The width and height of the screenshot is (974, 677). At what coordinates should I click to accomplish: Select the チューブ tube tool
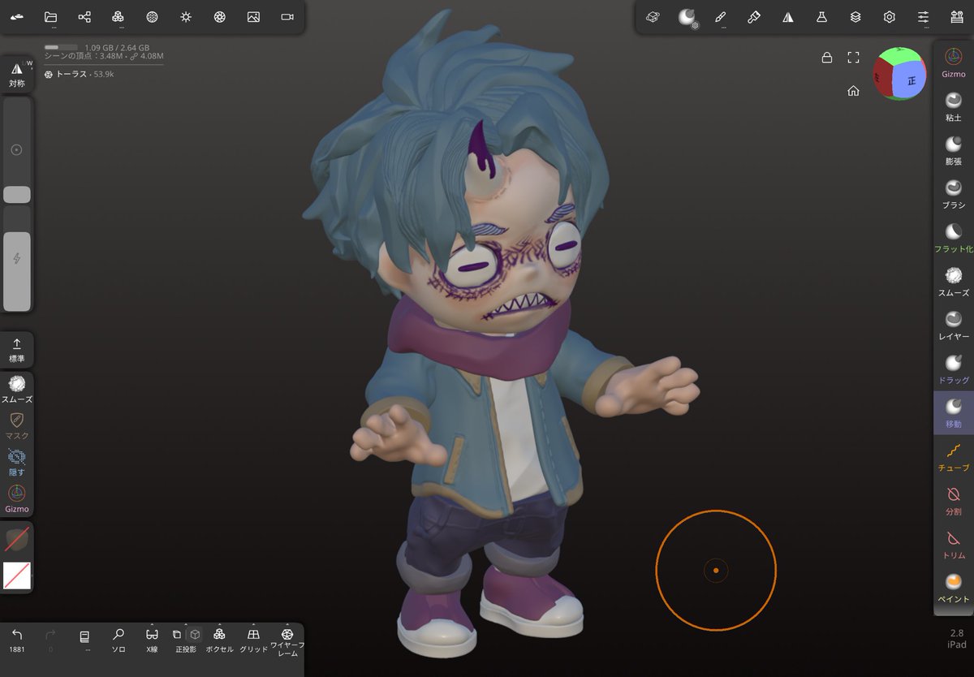954,457
